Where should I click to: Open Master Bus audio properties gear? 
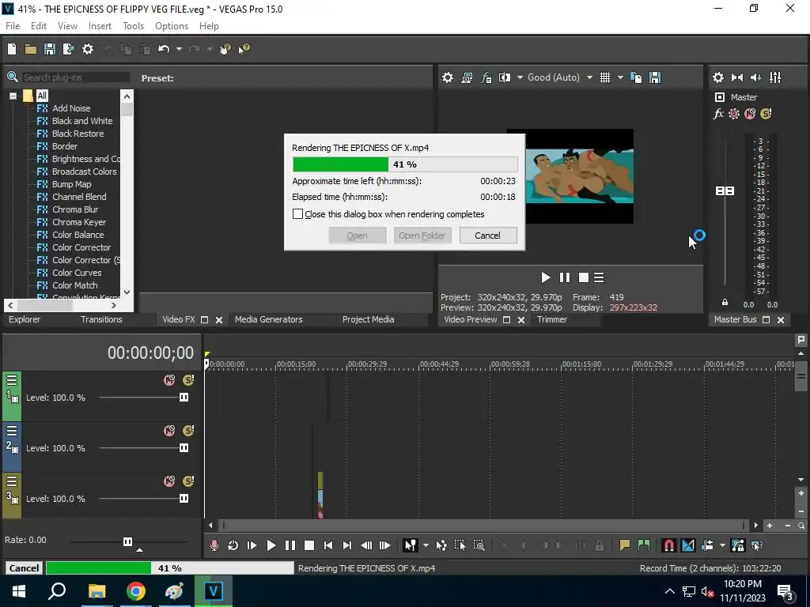tap(718, 77)
